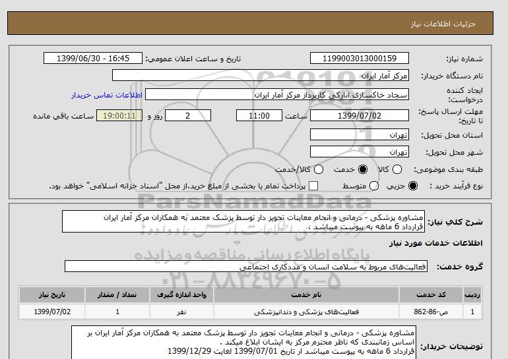This screenshot has height=359, width=508.
Task: Click the table date cell 1399/07/02
Action: tap(52, 312)
